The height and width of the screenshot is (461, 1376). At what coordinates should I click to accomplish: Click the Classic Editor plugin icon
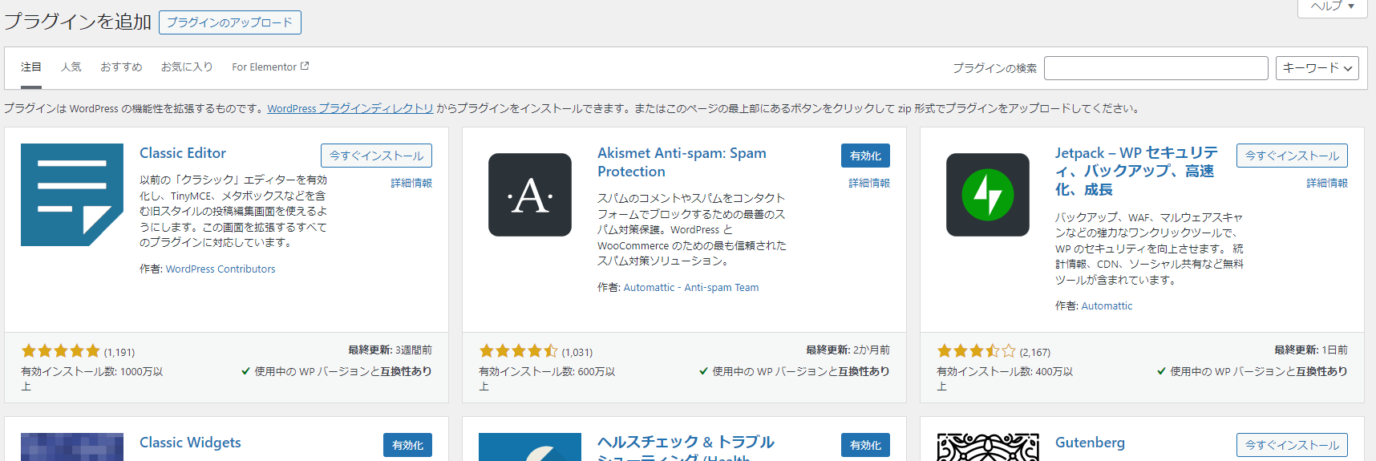(72, 195)
